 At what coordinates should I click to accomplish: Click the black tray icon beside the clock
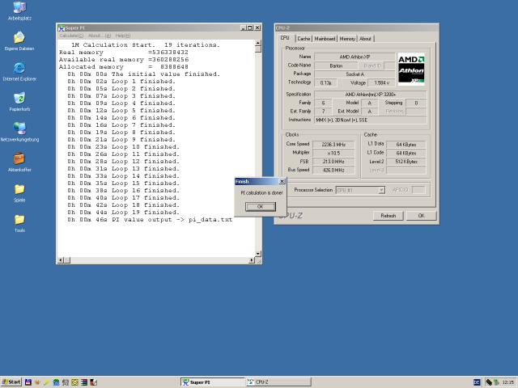[x=489, y=382]
